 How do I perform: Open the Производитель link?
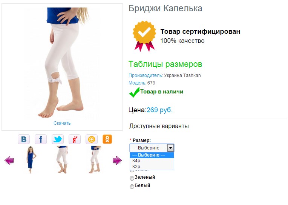[146, 75]
